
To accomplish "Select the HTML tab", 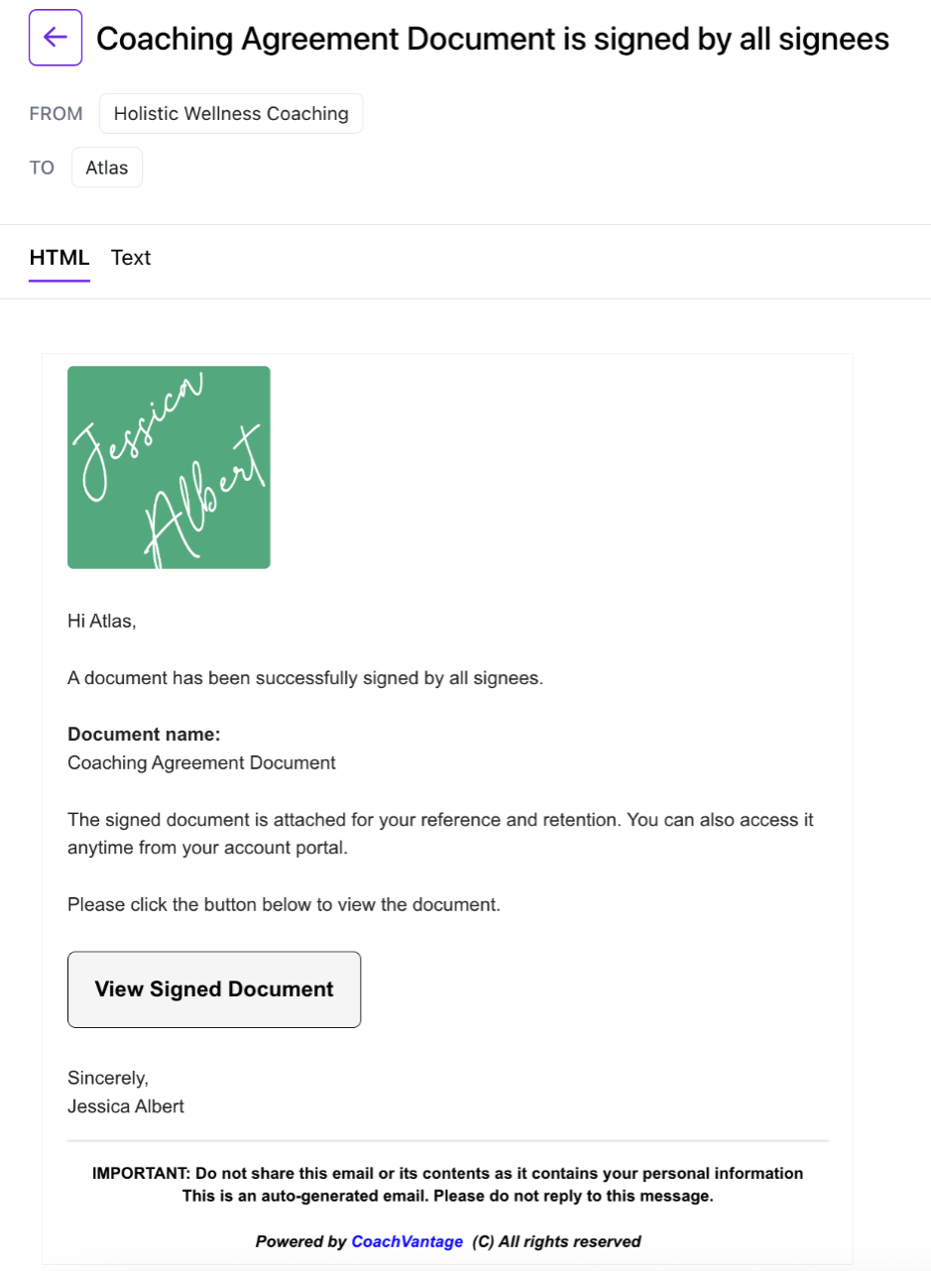I will pos(59,258).
